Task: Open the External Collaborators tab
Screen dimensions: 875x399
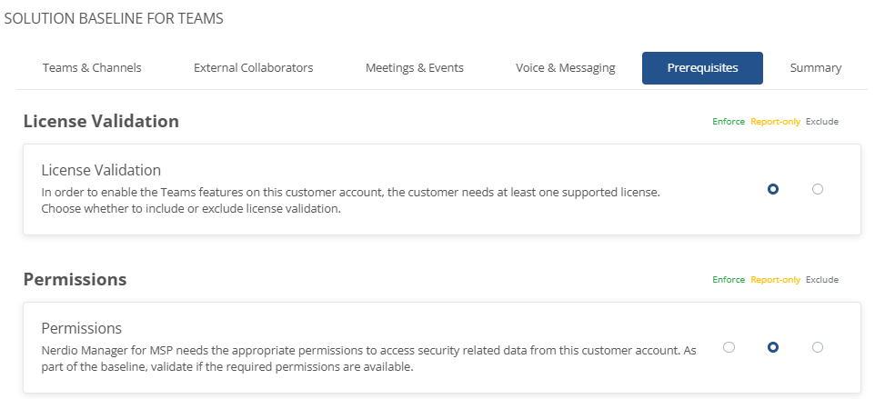Action: (x=254, y=68)
